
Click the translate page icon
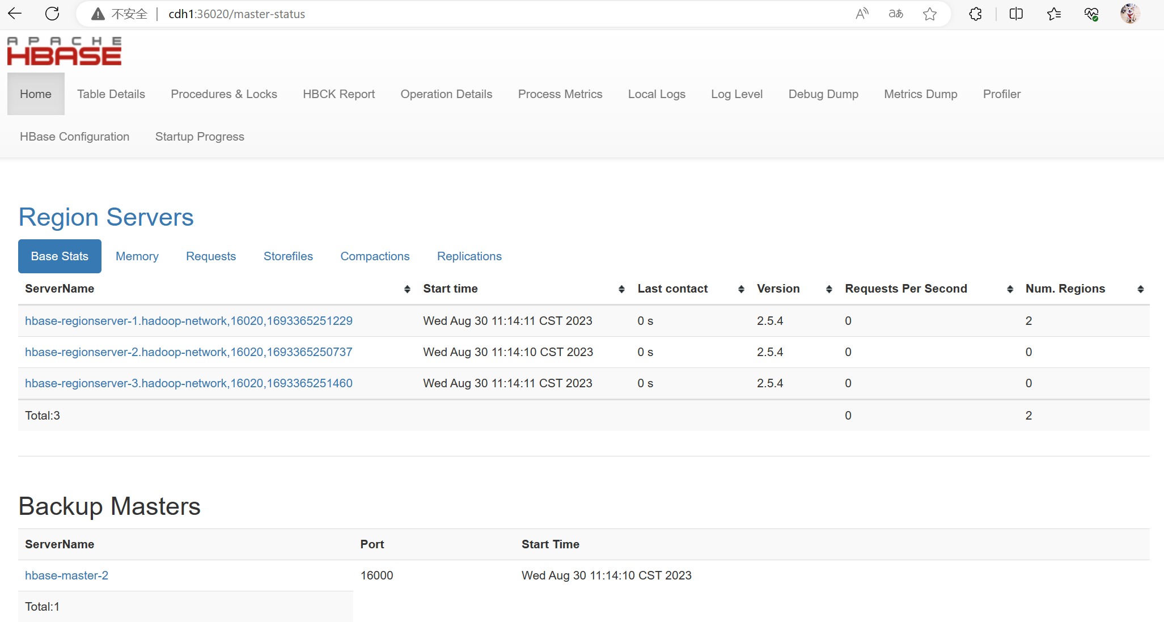[x=896, y=14]
